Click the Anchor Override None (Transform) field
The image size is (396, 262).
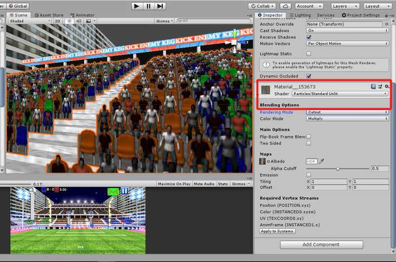pyautogui.click(x=344, y=24)
